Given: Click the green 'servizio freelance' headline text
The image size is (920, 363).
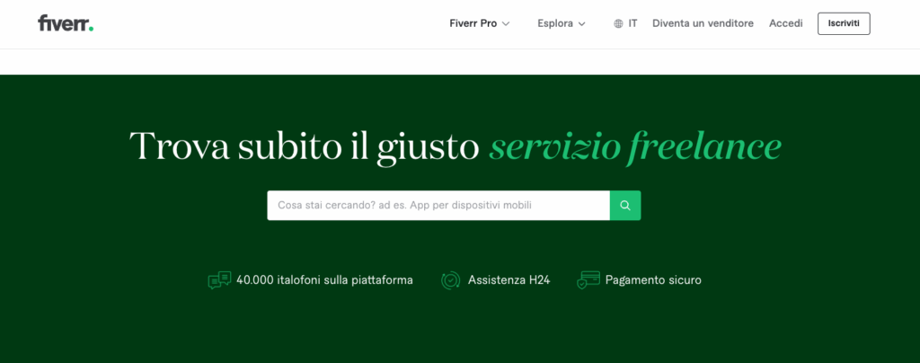Looking at the screenshot, I should pyautogui.click(x=634, y=146).
